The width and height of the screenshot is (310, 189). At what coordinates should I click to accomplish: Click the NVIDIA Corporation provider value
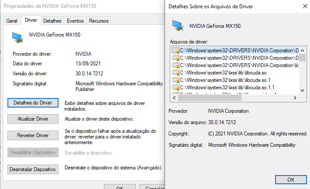click(228, 111)
